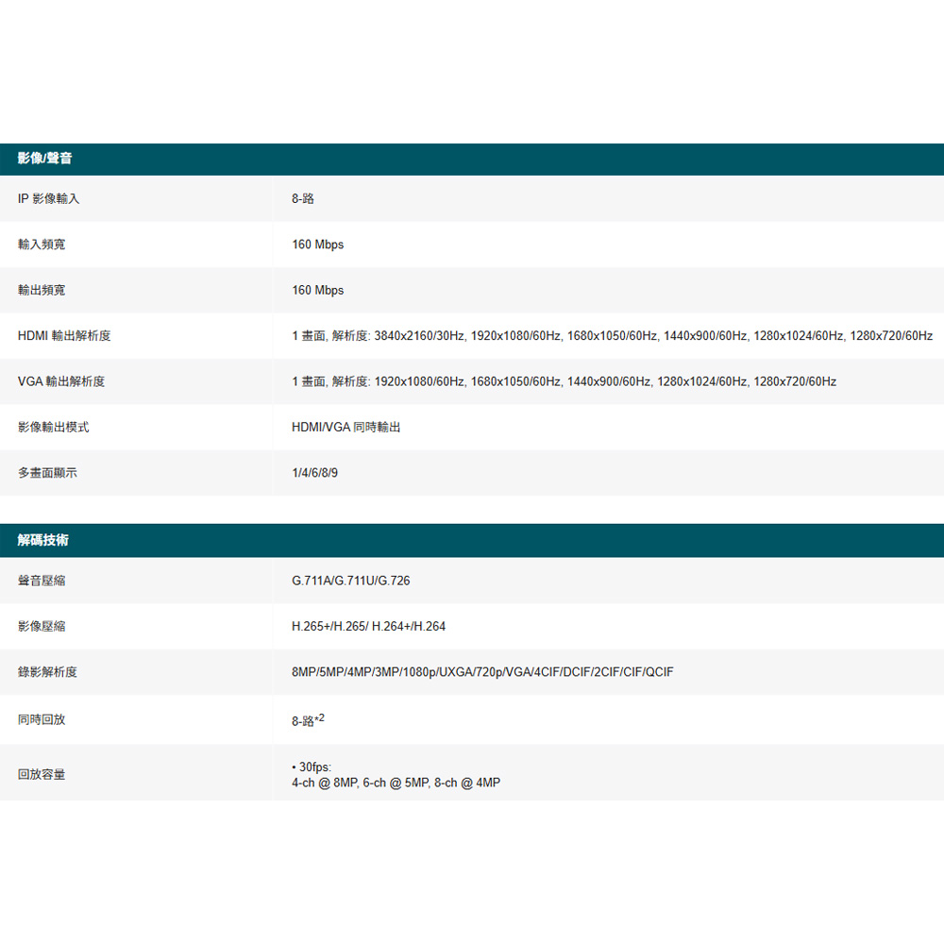Select the HDMI/VGA 同時輸出 value
This screenshot has width=944, height=944.
click(x=346, y=428)
